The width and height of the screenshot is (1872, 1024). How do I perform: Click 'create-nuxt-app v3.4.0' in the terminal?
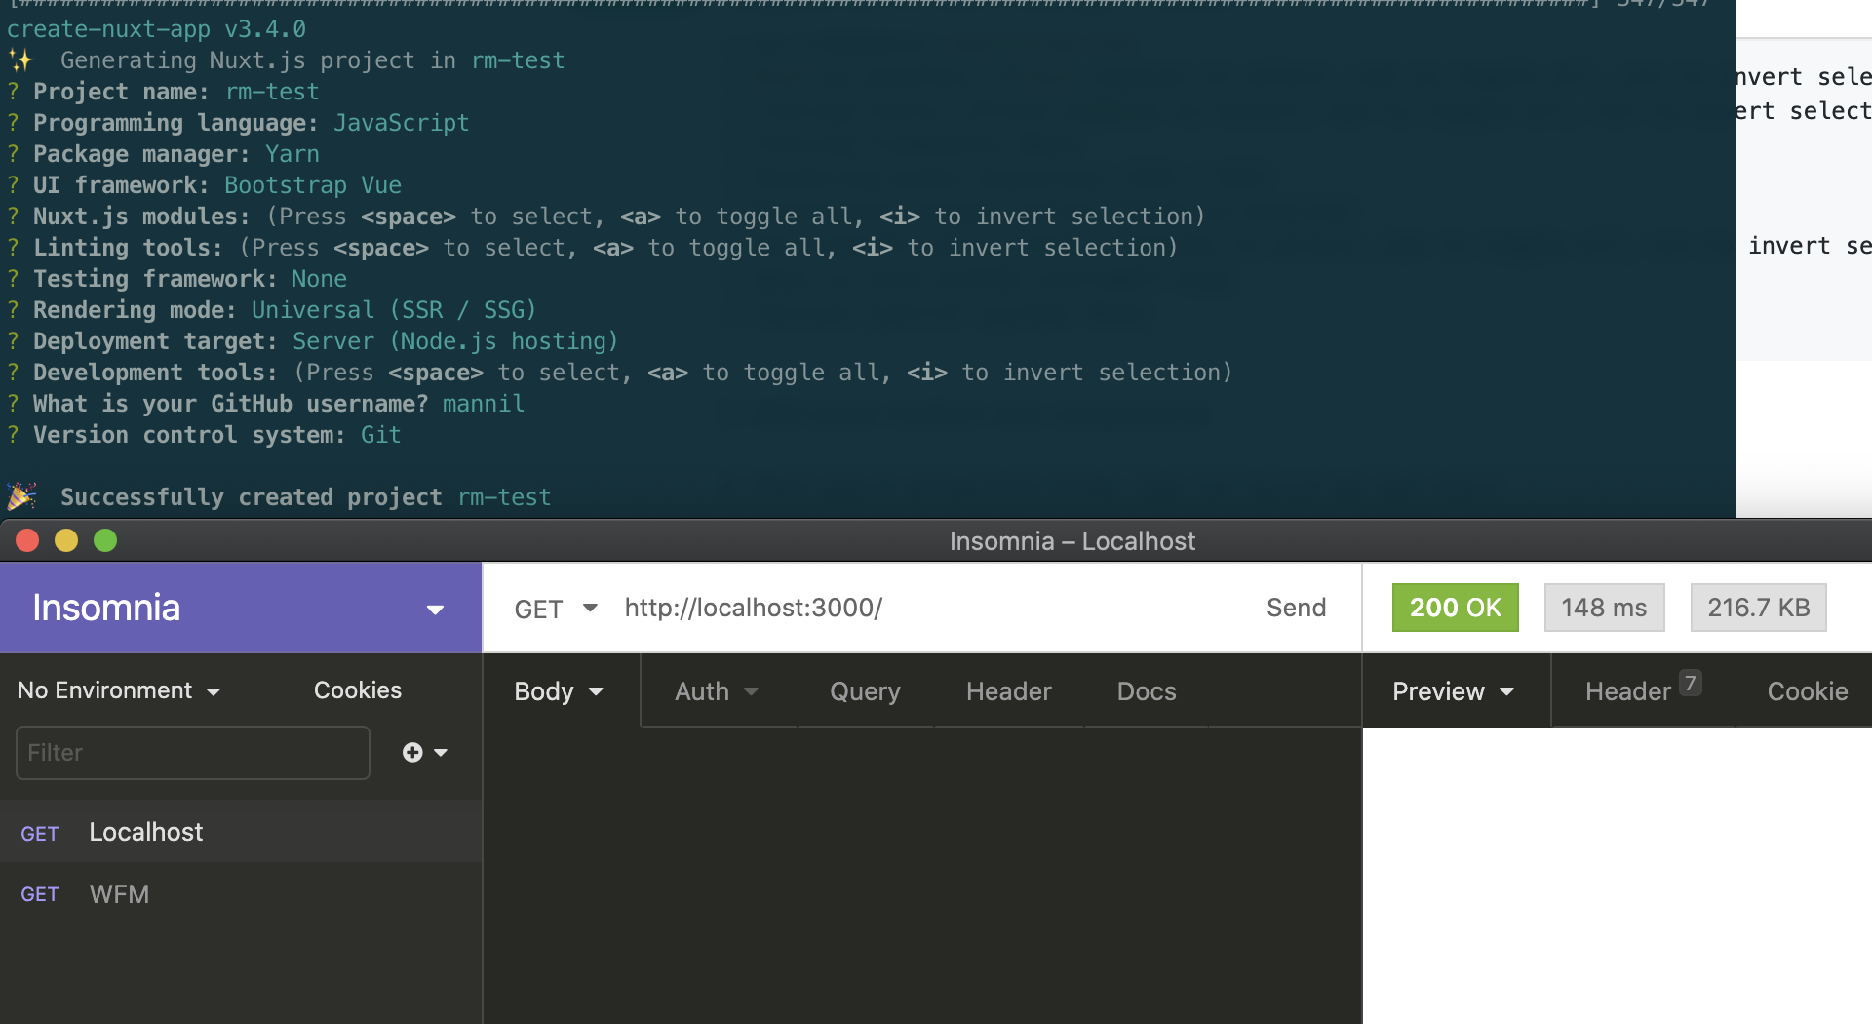click(156, 29)
